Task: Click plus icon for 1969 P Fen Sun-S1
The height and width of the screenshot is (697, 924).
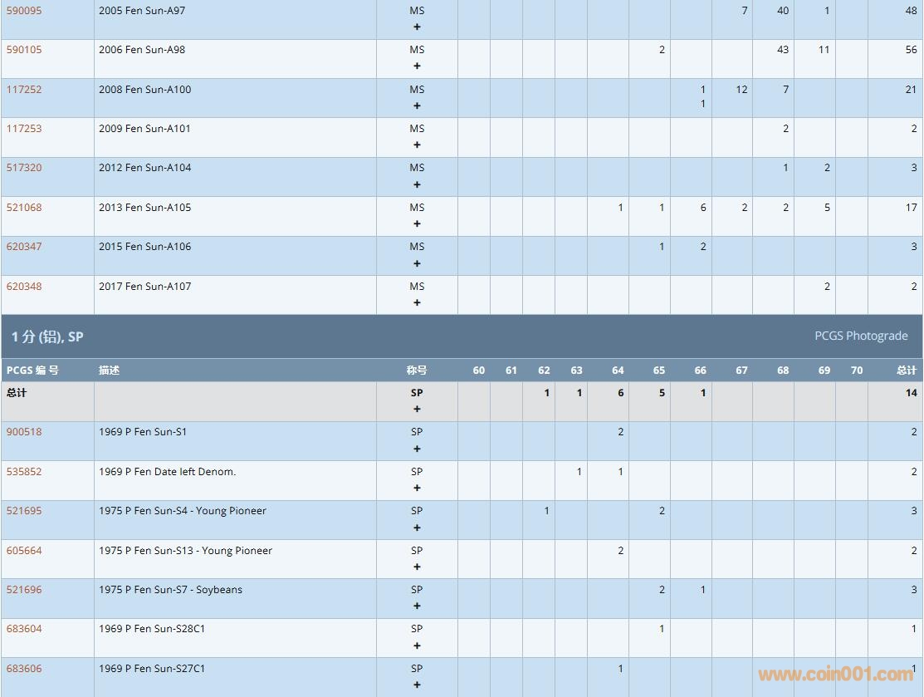Action: tap(417, 449)
